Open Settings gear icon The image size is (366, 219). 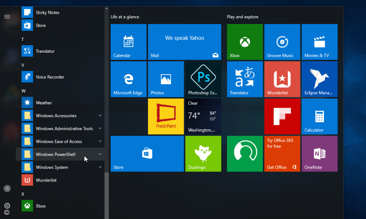(x=7, y=206)
